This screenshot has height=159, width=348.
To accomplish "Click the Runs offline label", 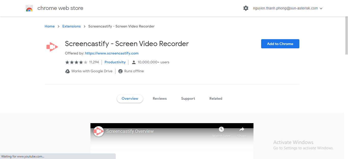I will (x=134, y=71).
